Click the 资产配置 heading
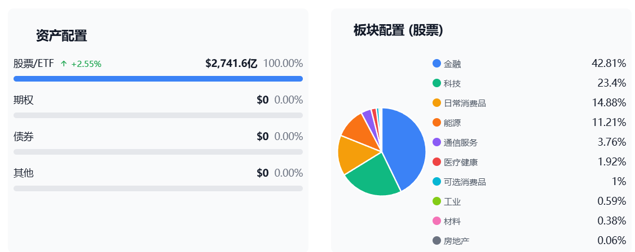 point(61,36)
